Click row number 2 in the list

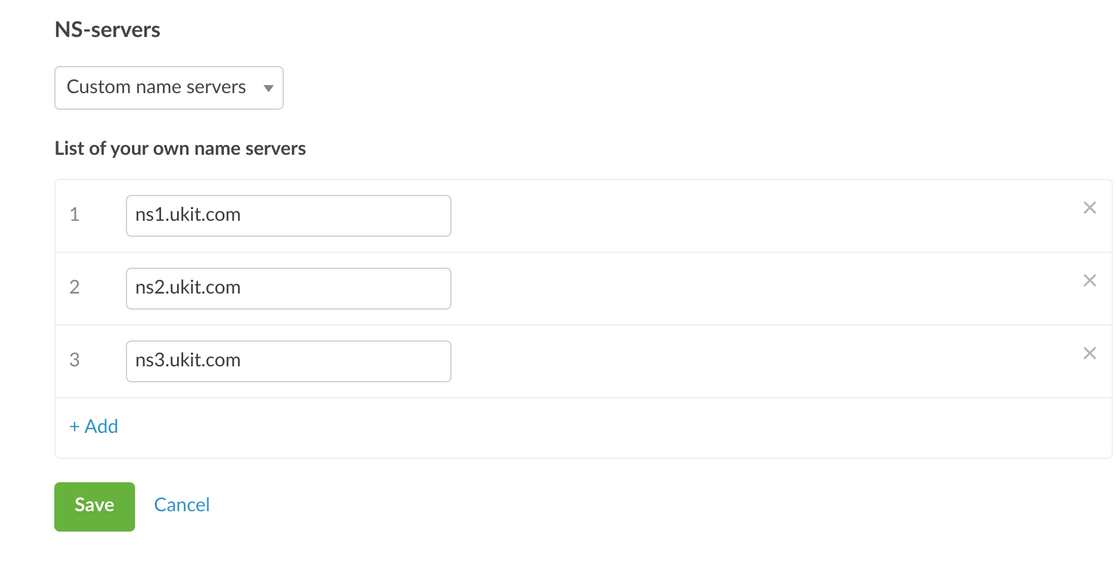coord(75,287)
